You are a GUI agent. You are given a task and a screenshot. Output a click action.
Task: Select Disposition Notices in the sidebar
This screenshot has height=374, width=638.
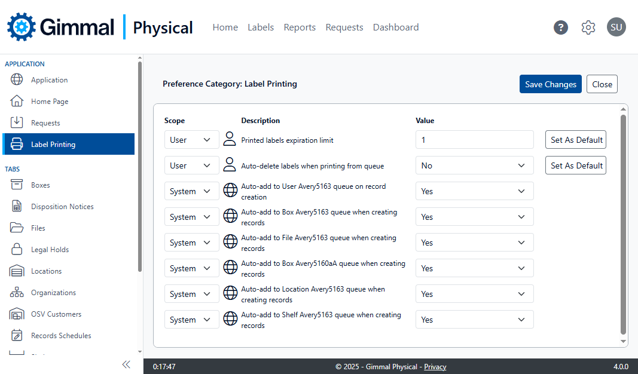click(62, 207)
